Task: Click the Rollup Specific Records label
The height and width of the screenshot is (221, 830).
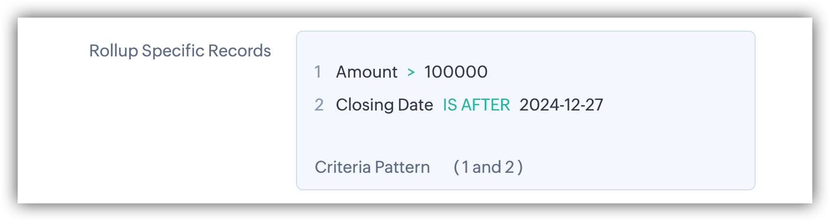Action: pos(180,51)
